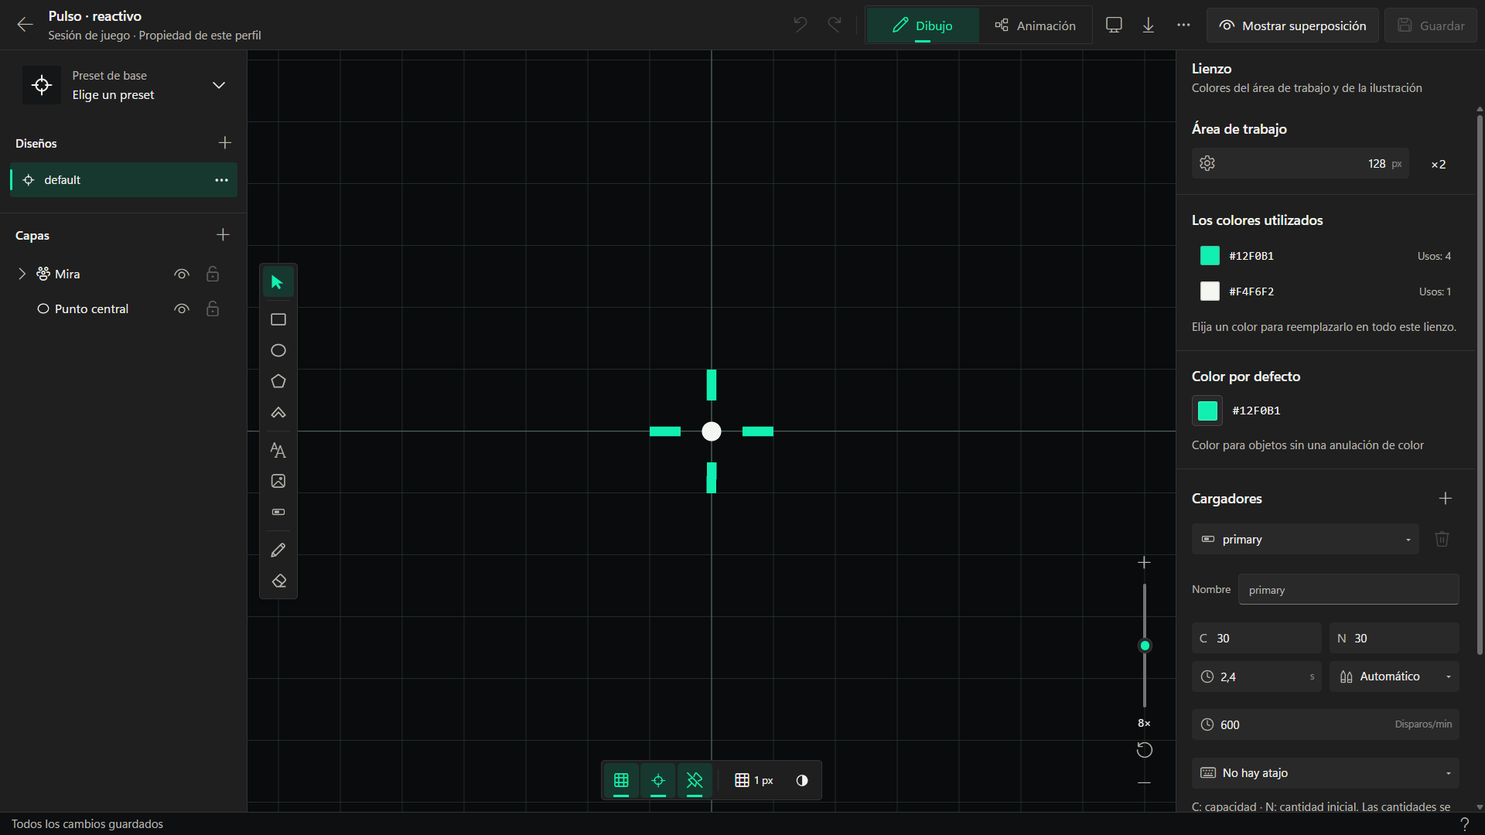Add a new layer in Capas

[224, 234]
